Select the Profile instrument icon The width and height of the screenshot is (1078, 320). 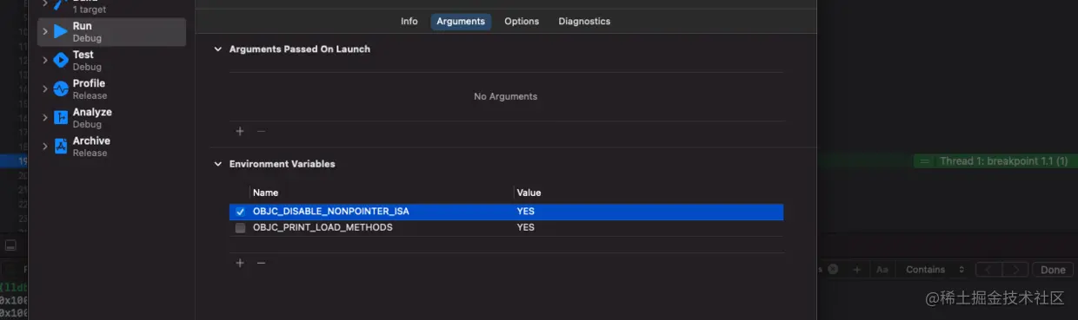(x=60, y=88)
